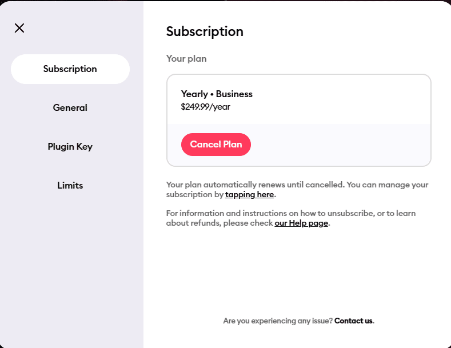Click the plan card footer beside Cancel Plan
451x348 pixels.
pyautogui.click(x=343, y=145)
